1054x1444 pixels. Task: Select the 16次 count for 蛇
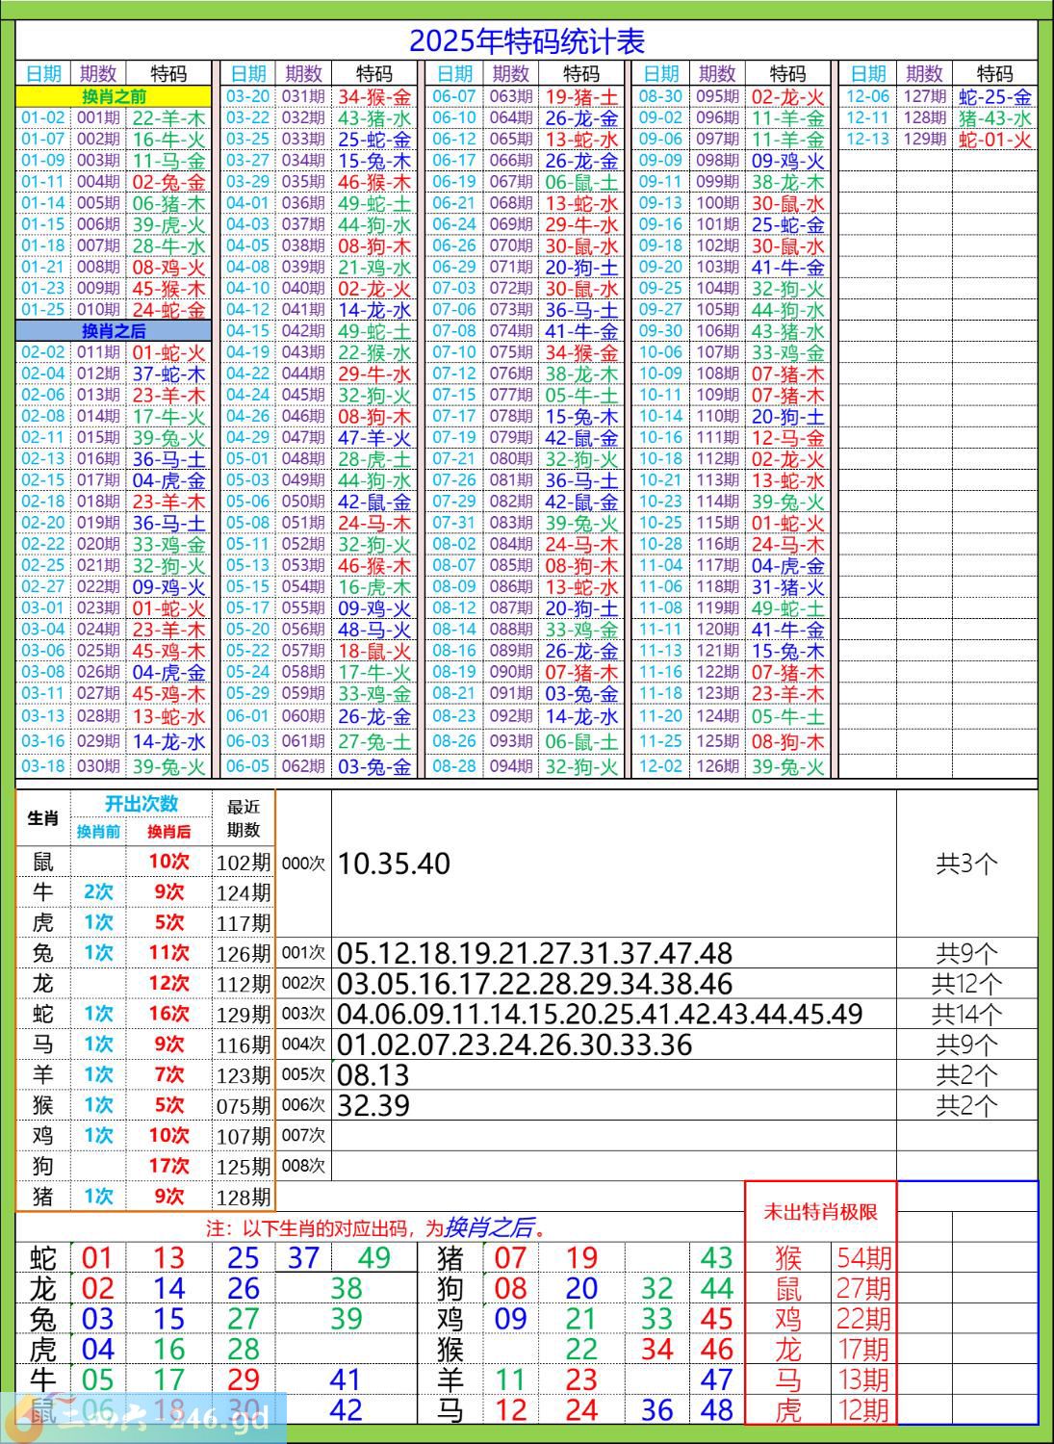pyautogui.click(x=168, y=1014)
